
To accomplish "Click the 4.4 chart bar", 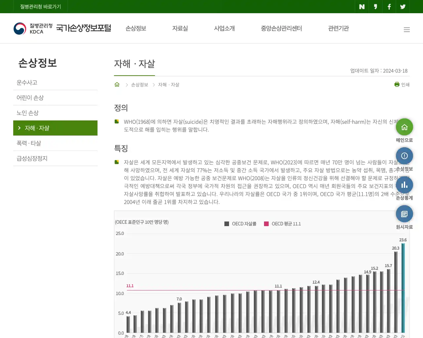I will (x=128, y=324).
